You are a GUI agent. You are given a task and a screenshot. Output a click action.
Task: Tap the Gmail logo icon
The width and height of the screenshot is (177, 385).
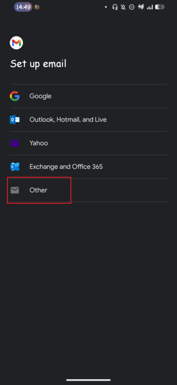[x=16, y=43]
